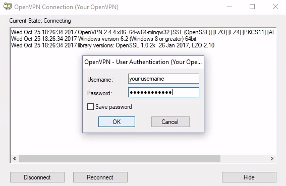Click the OpenVPN 2.4.4 first log line
Screen dimensions: 286x186
[x=143, y=32]
